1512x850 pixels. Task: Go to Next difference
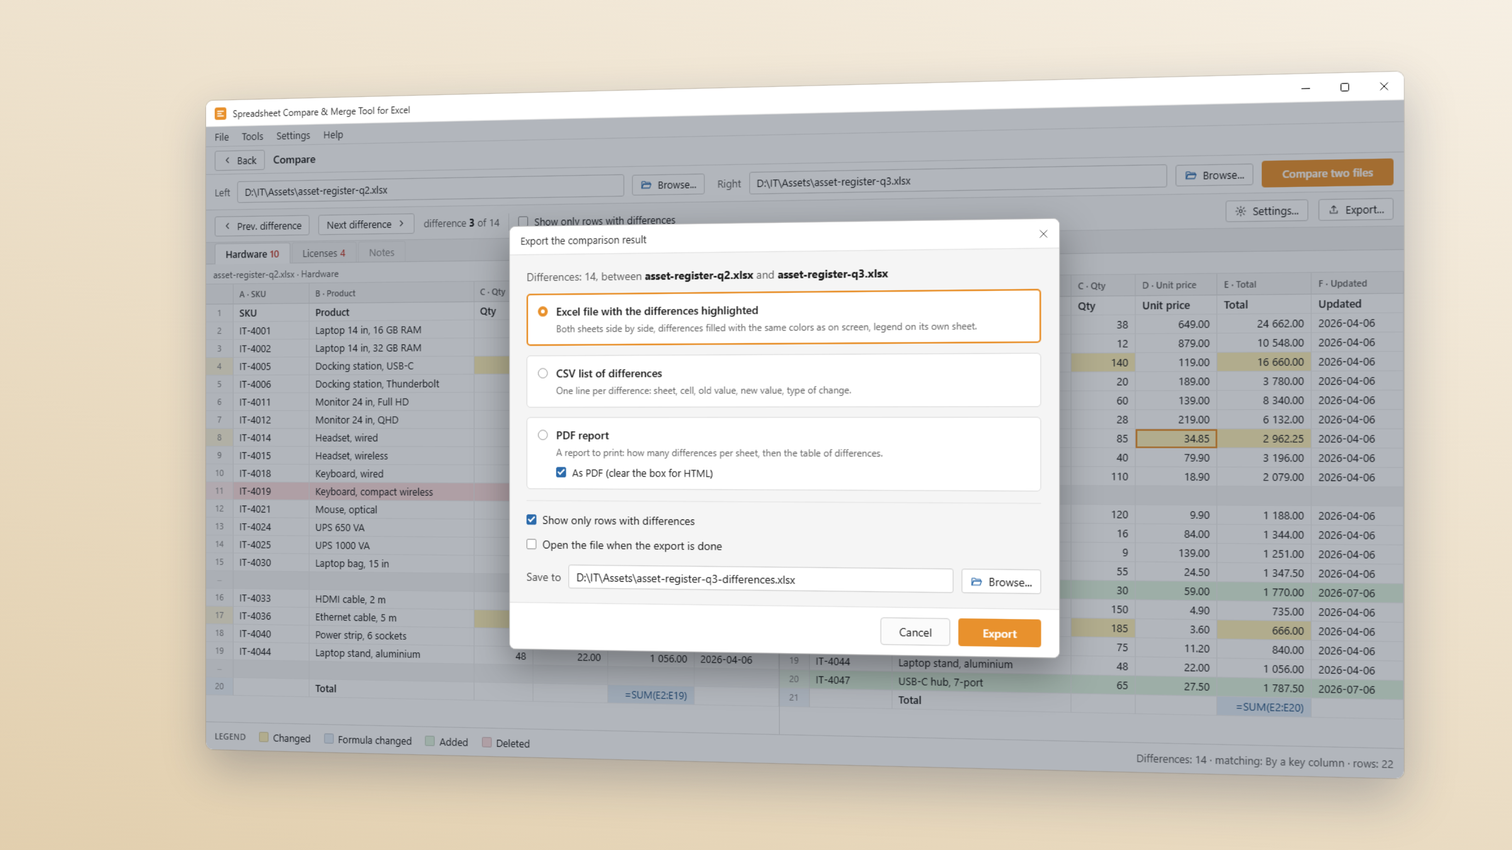(366, 224)
